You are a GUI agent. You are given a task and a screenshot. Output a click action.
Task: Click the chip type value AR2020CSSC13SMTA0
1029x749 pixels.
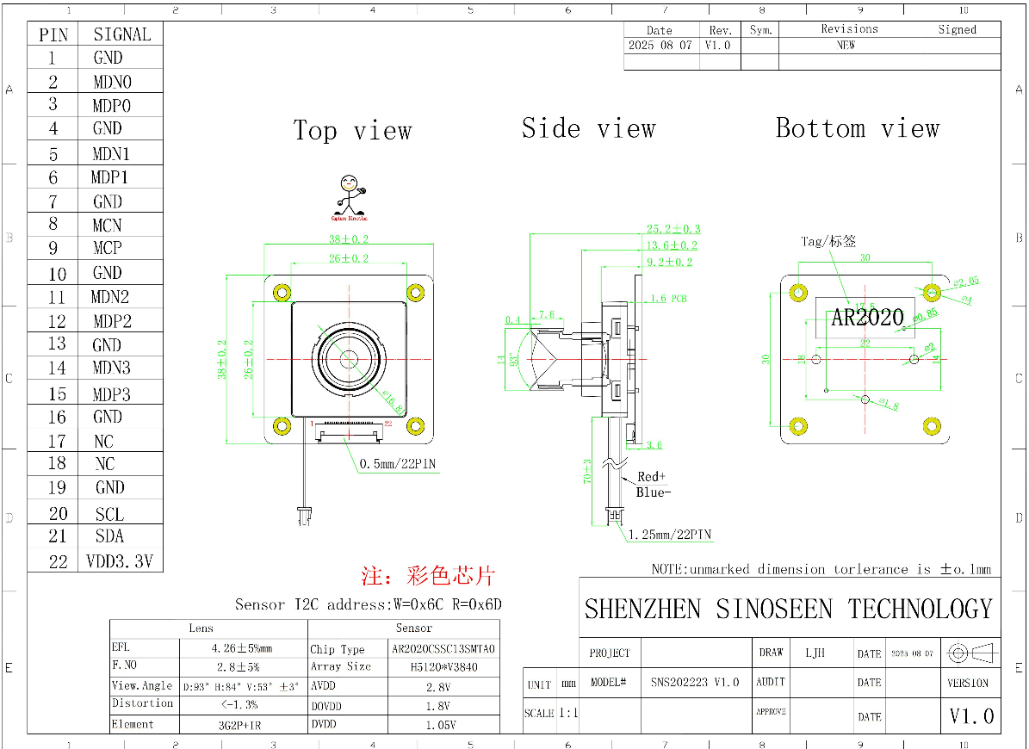443,649
